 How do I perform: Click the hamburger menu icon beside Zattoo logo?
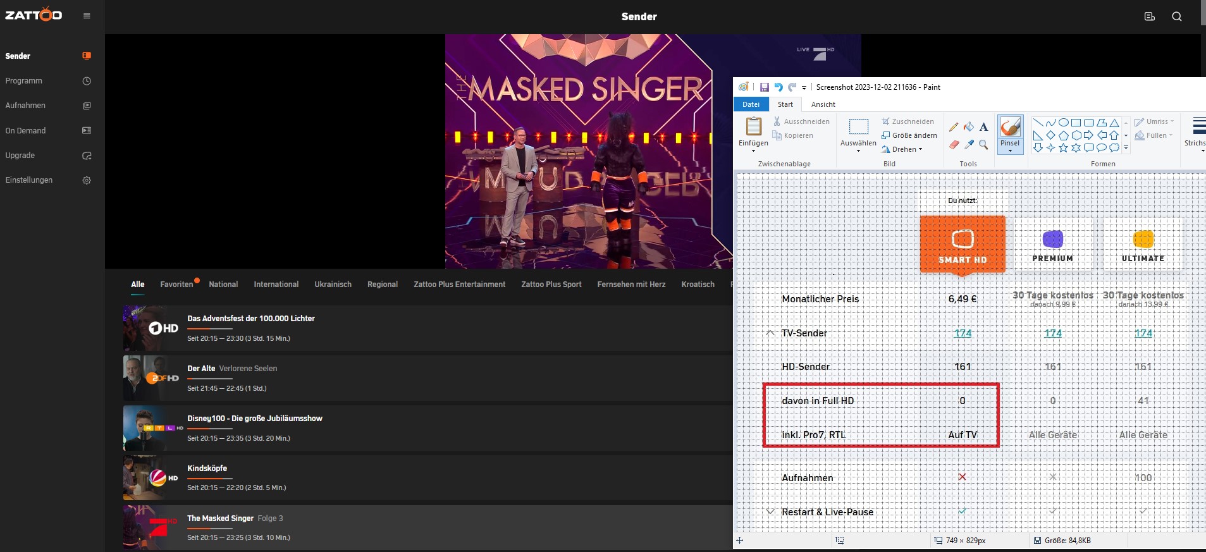point(87,16)
